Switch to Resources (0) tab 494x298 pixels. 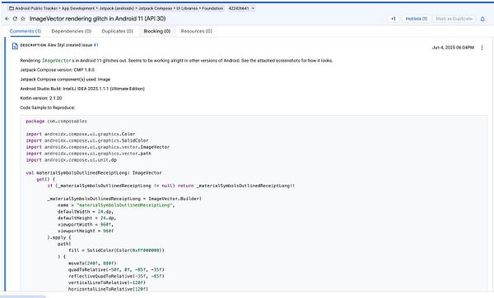(196, 31)
